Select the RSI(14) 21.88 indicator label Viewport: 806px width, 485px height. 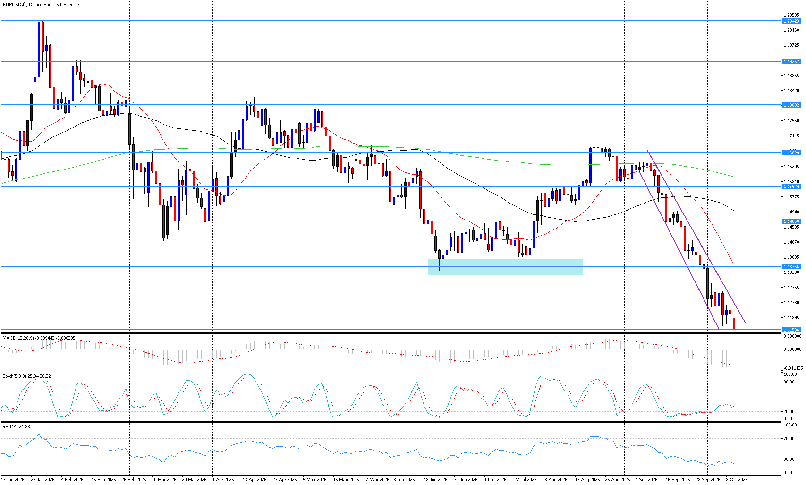coord(16,427)
